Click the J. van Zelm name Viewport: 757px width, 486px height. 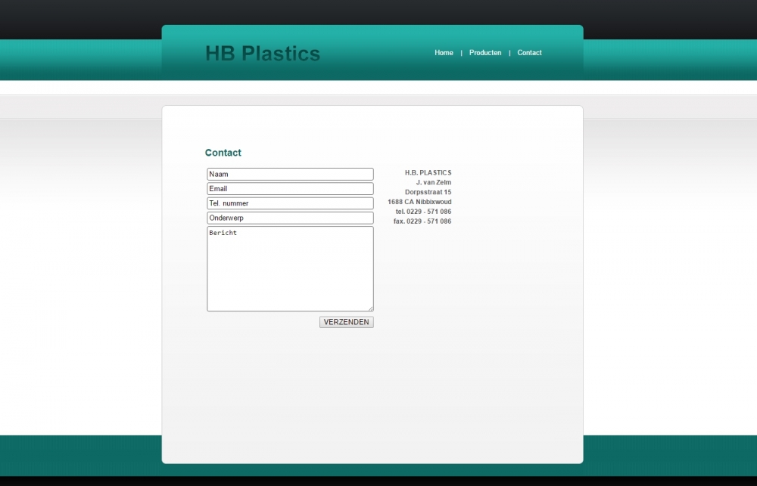tap(434, 182)
